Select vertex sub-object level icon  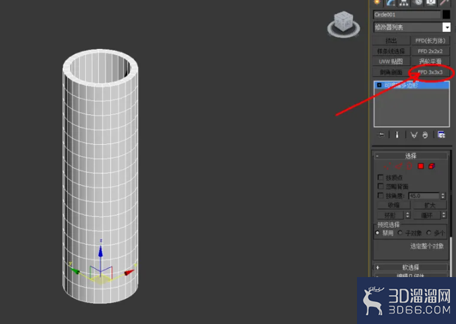tap(387, 167)
